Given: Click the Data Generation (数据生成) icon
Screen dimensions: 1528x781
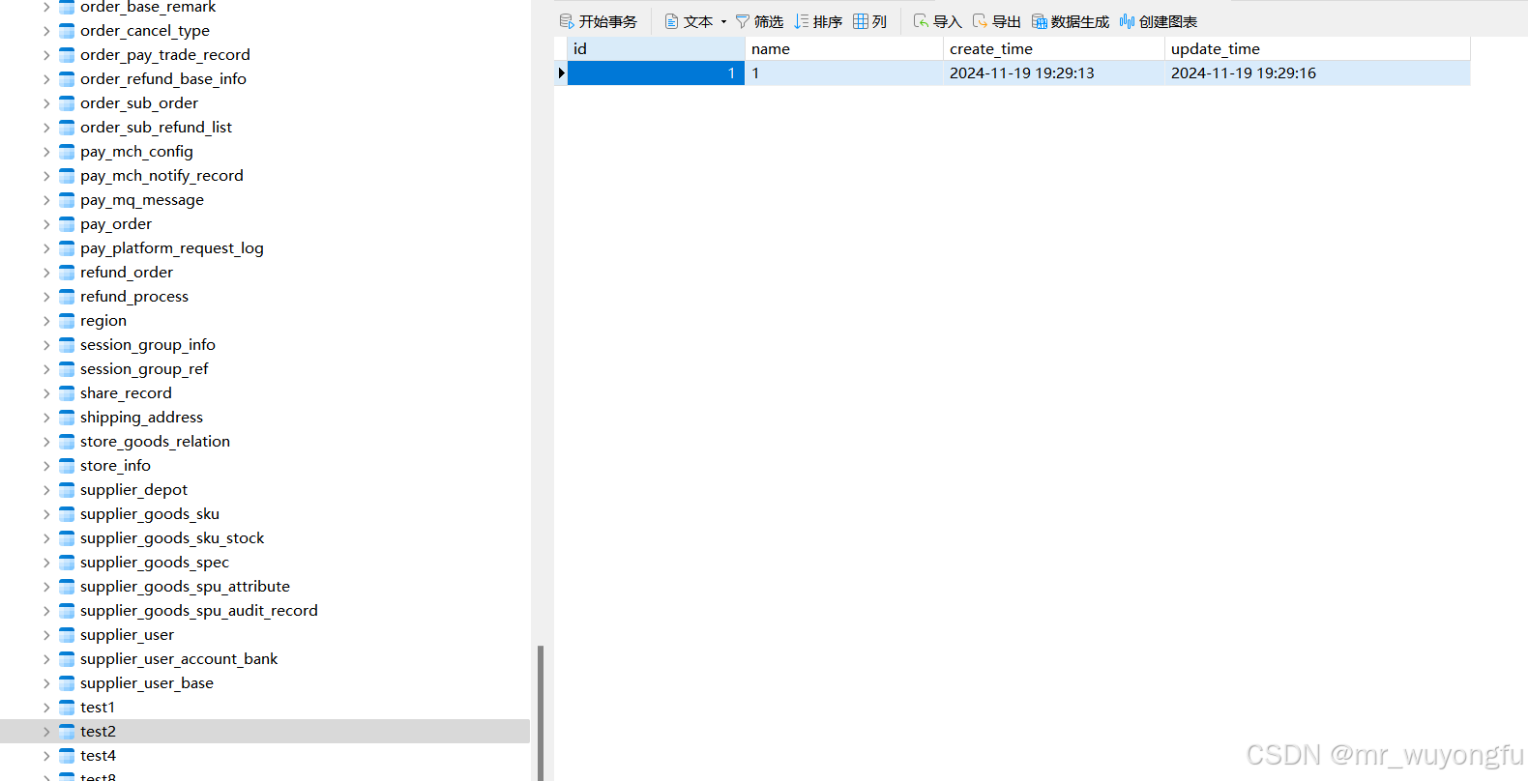Looking at the screenshot, I should pyautogui.click(x=1040, y=21).
